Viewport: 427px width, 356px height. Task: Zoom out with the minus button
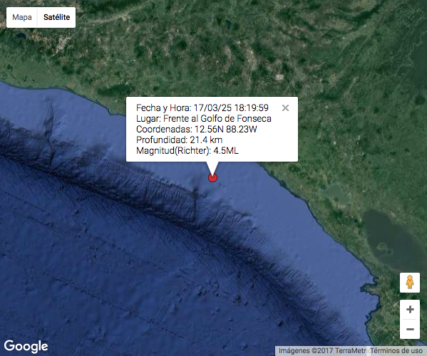410,329
